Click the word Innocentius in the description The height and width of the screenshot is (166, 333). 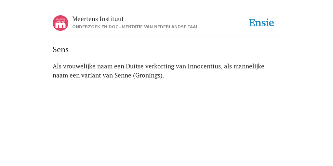pos(204,66)
